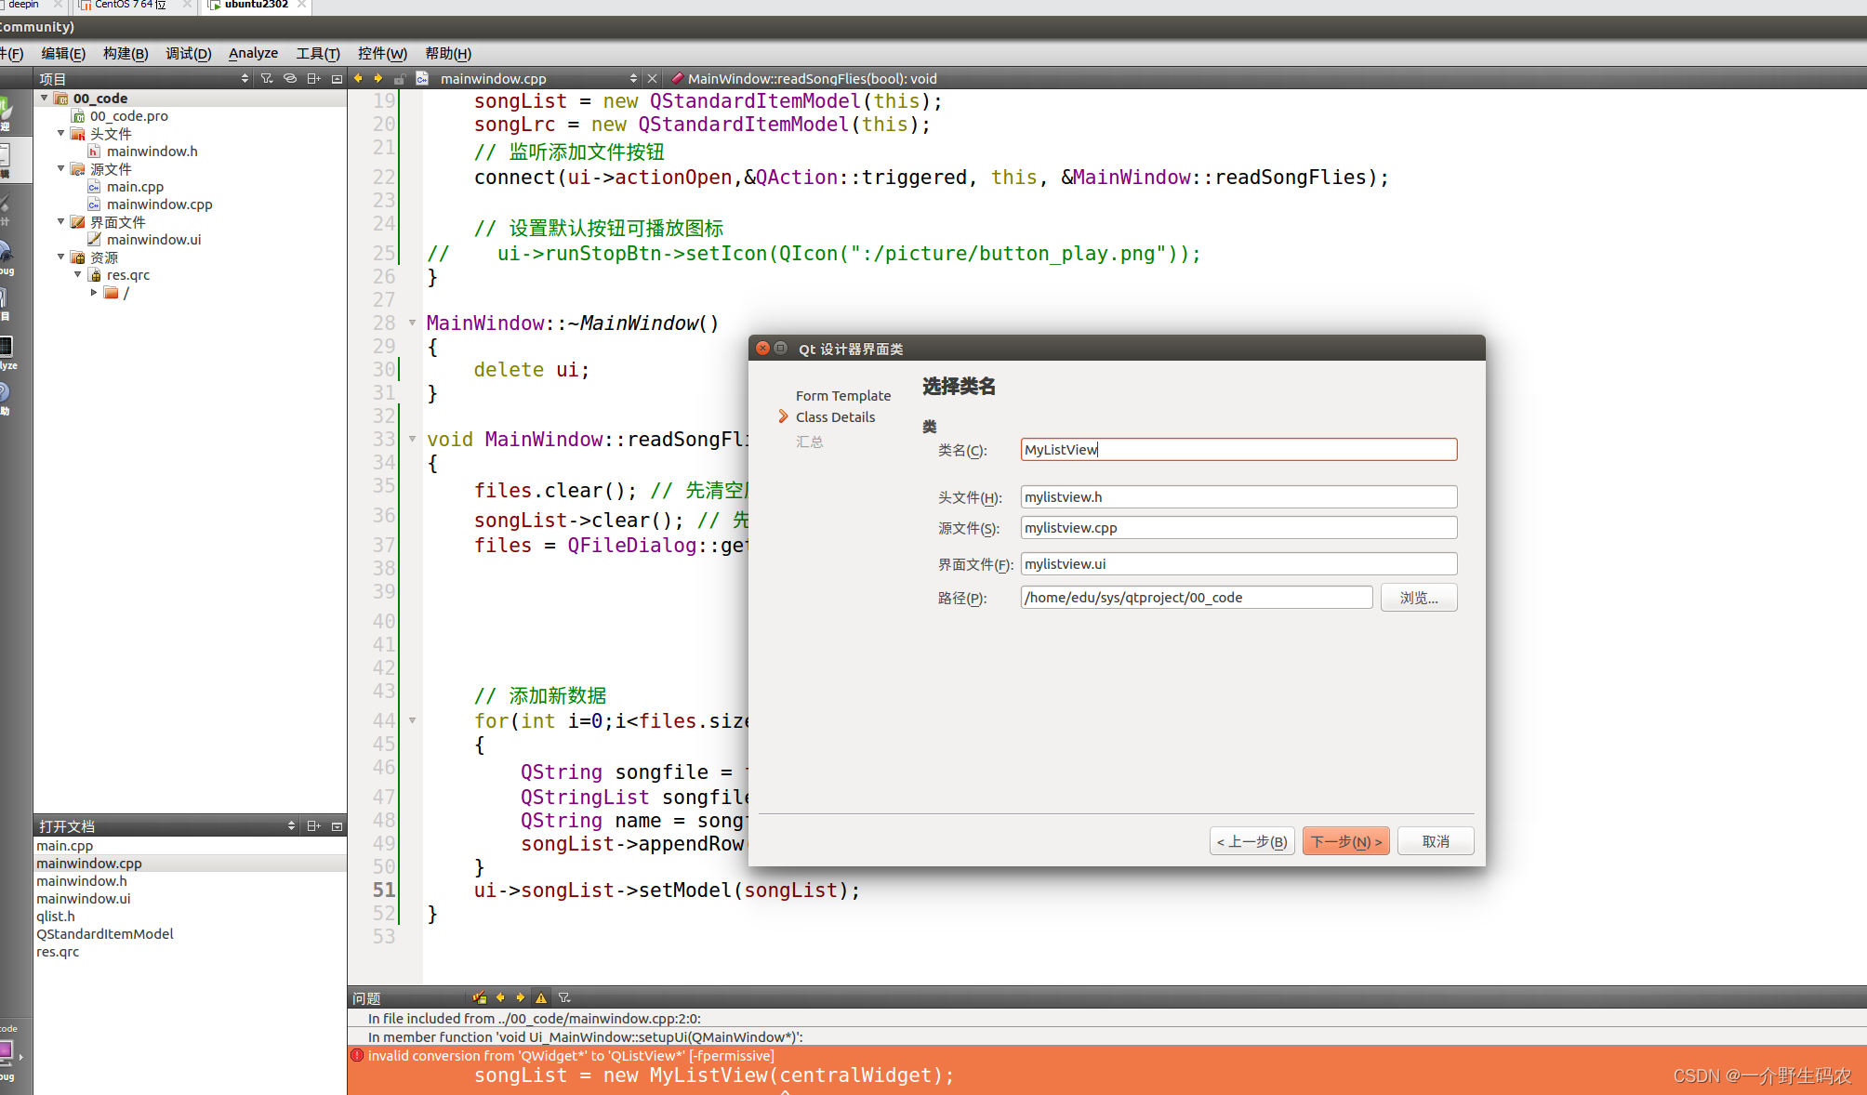Click the 下一步(N) next button
This screenshot has width=1867, height=1095.
(x=1345, y=841)
